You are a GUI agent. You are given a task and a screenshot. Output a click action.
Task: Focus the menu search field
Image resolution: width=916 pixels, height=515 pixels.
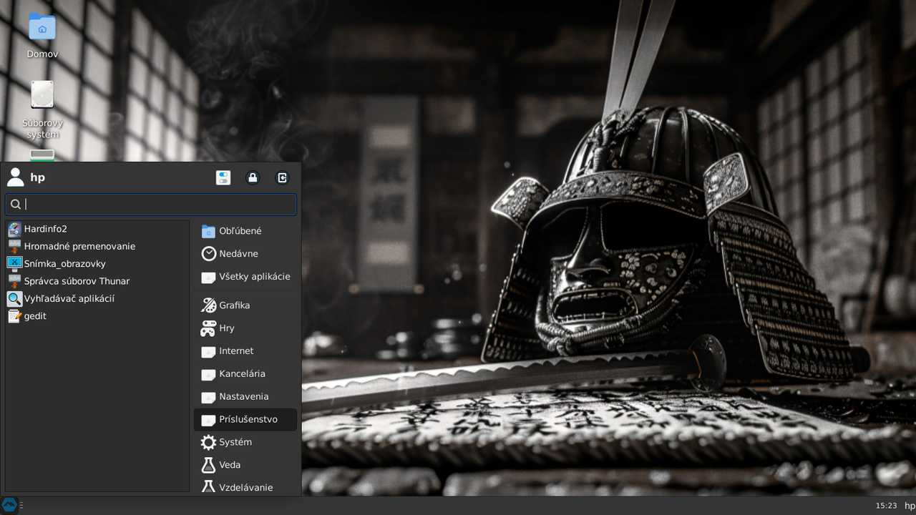coord(151,204)
